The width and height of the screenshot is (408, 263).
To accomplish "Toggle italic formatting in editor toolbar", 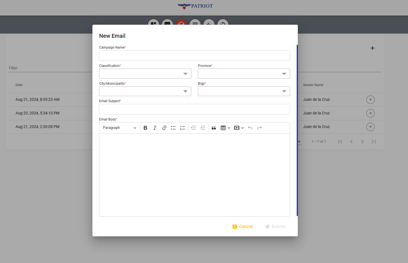I will pyautogui.click(x=155, y=128).
